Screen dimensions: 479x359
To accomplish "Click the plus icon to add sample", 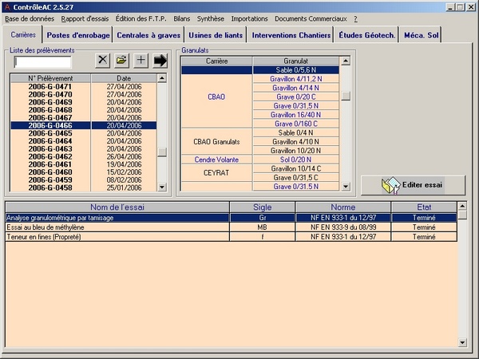I will [x=141, y=60].
